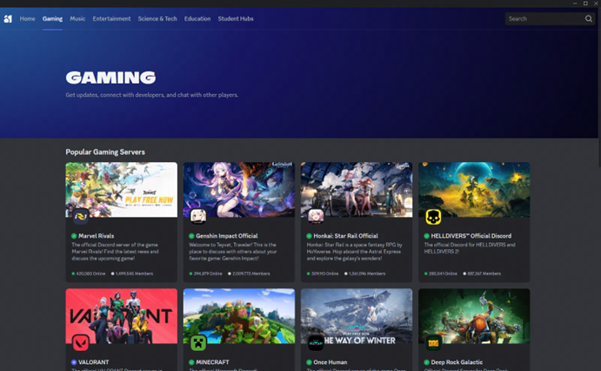Open Marvel Rivals banner image
Viewport: 601px width, 371px height.
pos(122,190)
